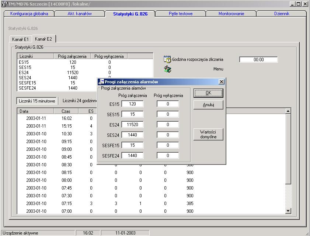Click the Liczniki column header
This screenshot has height=236, width=310.
pos(36,56)
